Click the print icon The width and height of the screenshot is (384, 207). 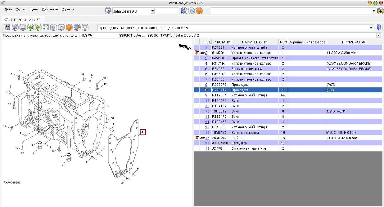[22, 27]
